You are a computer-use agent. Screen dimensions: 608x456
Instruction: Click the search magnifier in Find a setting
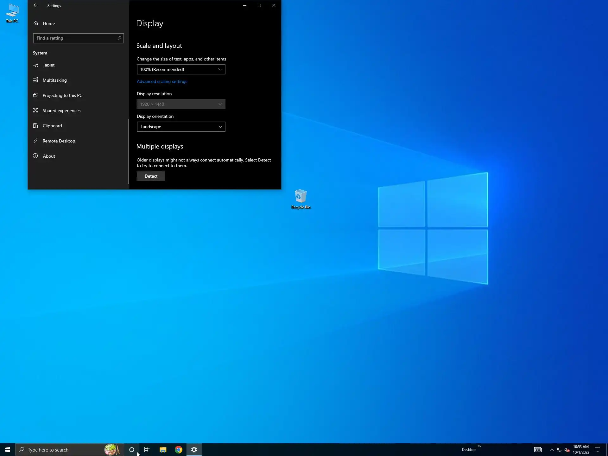[x=119, y=38]
